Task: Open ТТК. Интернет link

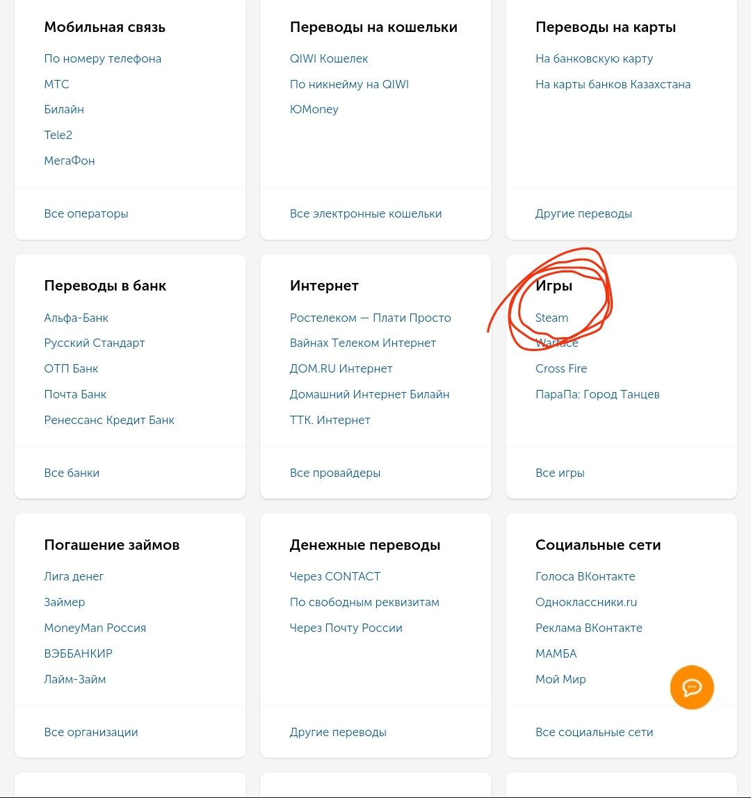Action: (x=330, y=420)
